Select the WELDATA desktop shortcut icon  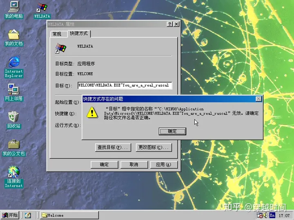coord(42,10)
